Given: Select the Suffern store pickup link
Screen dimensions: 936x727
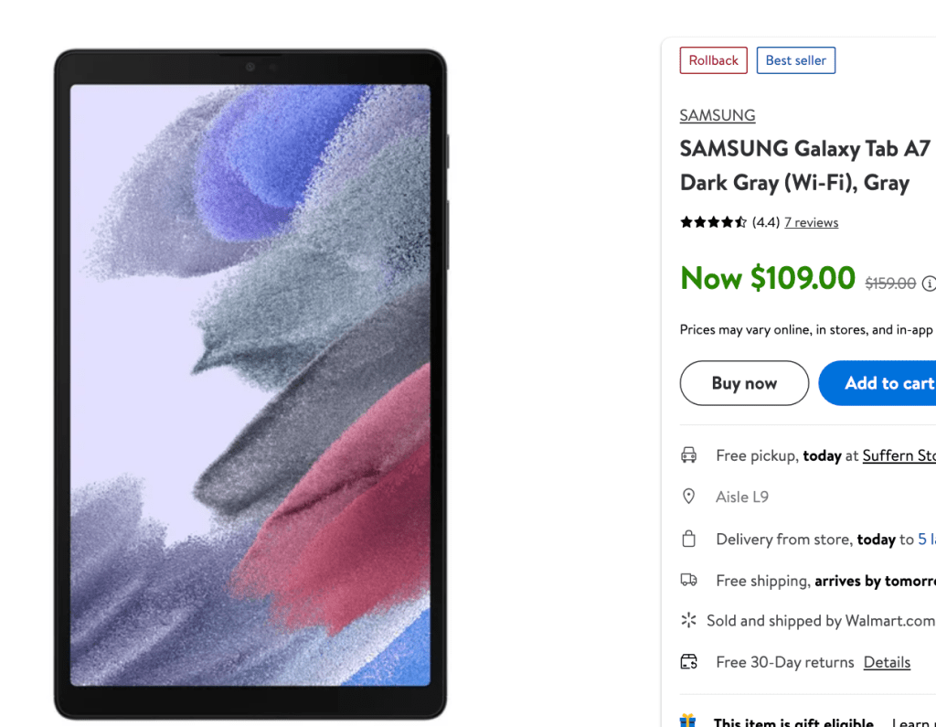Looking at the screenshot, I should (899, 455).
